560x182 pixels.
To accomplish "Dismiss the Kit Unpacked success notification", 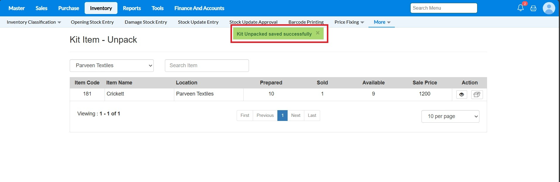I will pyautogui.click(x=318, y=33).
